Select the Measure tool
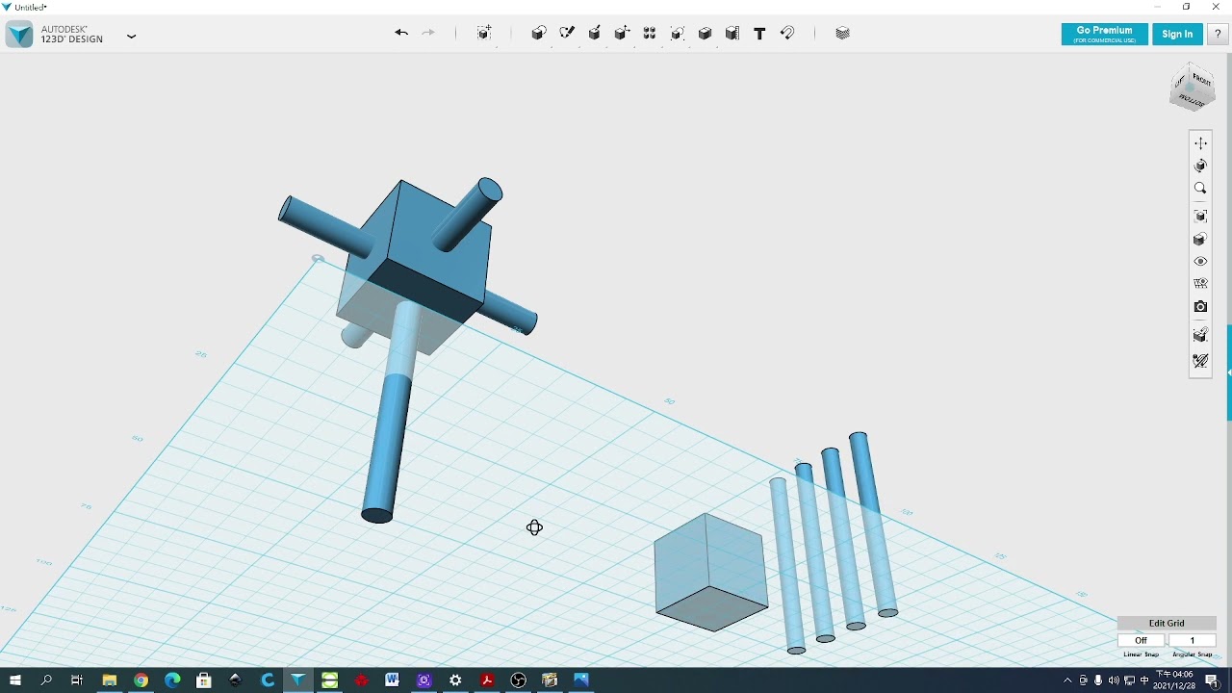1232x693 pixels. tap(732, 34)
